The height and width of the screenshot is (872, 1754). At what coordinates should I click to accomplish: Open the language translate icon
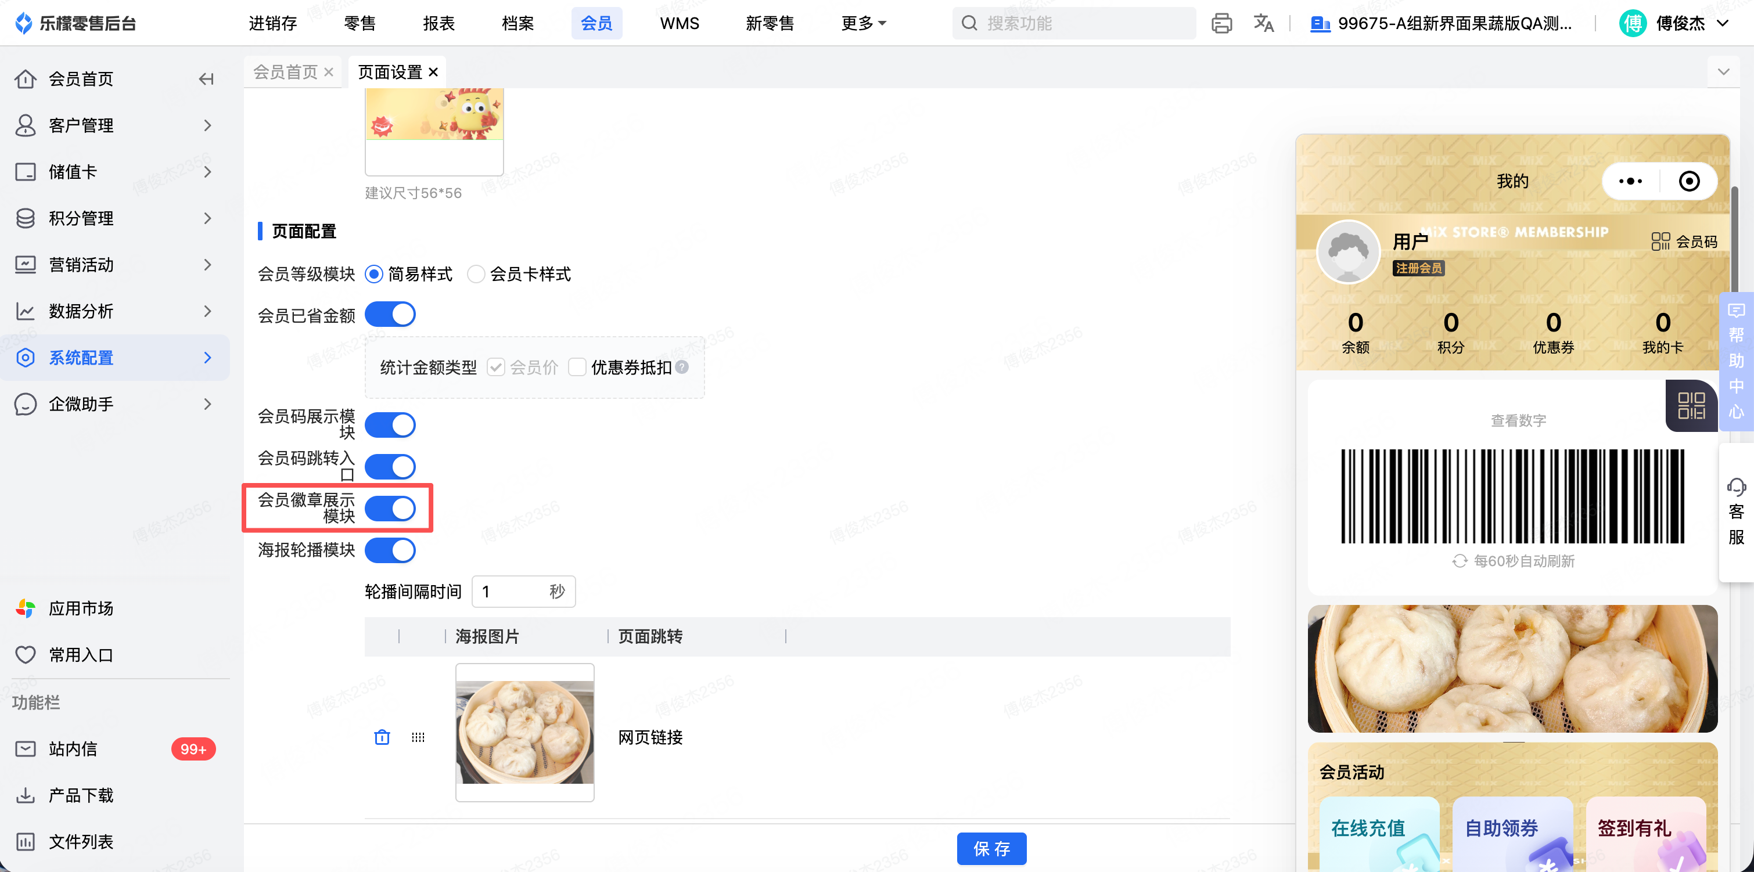point(1263,24)
